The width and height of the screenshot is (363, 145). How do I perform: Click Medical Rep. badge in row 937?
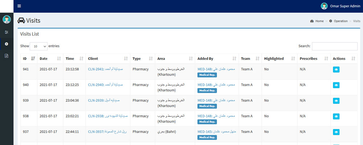click(207, 137)
